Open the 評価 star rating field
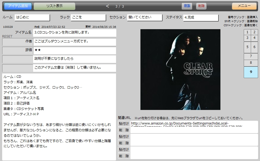The height and width of the screenshot is (161, 260). coord(75,51)
